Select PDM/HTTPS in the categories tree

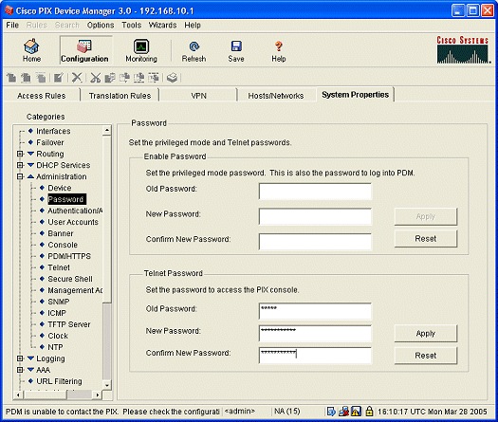pos(69,256)
